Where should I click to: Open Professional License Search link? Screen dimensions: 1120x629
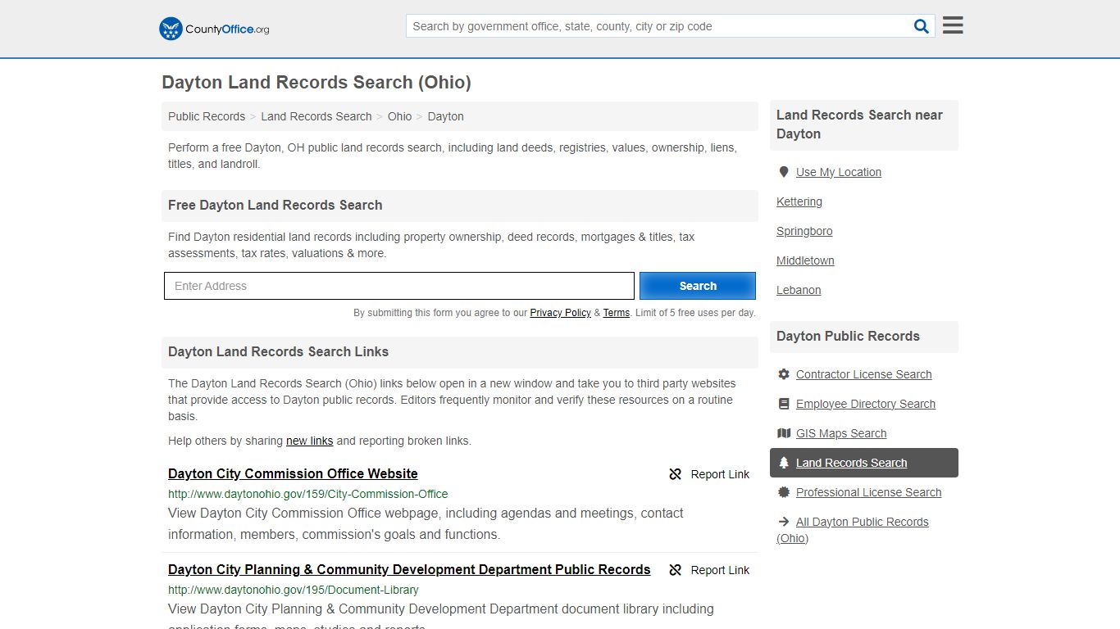tap(869, 492)
